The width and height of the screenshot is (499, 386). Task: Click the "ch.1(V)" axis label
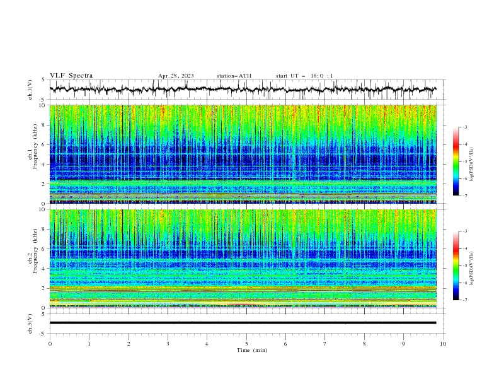(x=30, y=90)
